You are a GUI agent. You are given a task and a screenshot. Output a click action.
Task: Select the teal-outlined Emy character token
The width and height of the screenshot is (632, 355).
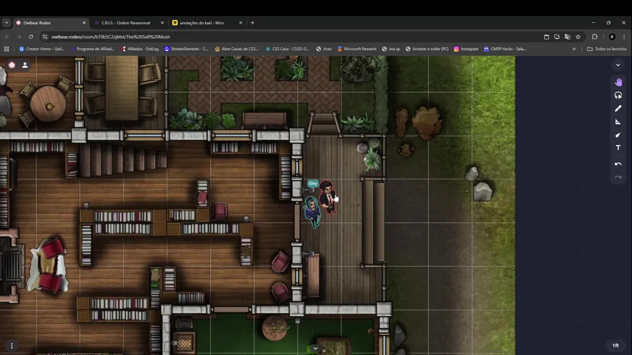click(312, 212)
